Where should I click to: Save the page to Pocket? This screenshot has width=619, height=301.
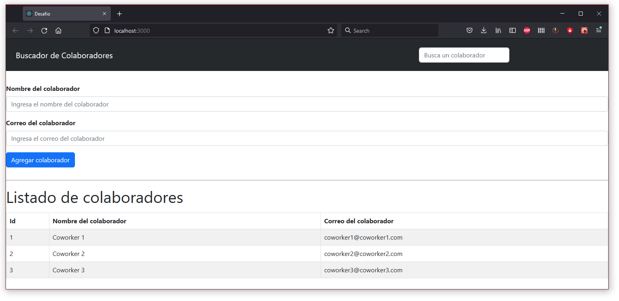pyautogui.click(x=469, y=30)
